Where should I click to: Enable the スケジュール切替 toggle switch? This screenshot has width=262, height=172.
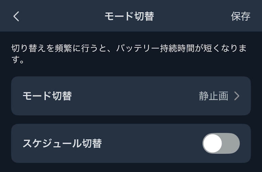click(x=221, y=144)
